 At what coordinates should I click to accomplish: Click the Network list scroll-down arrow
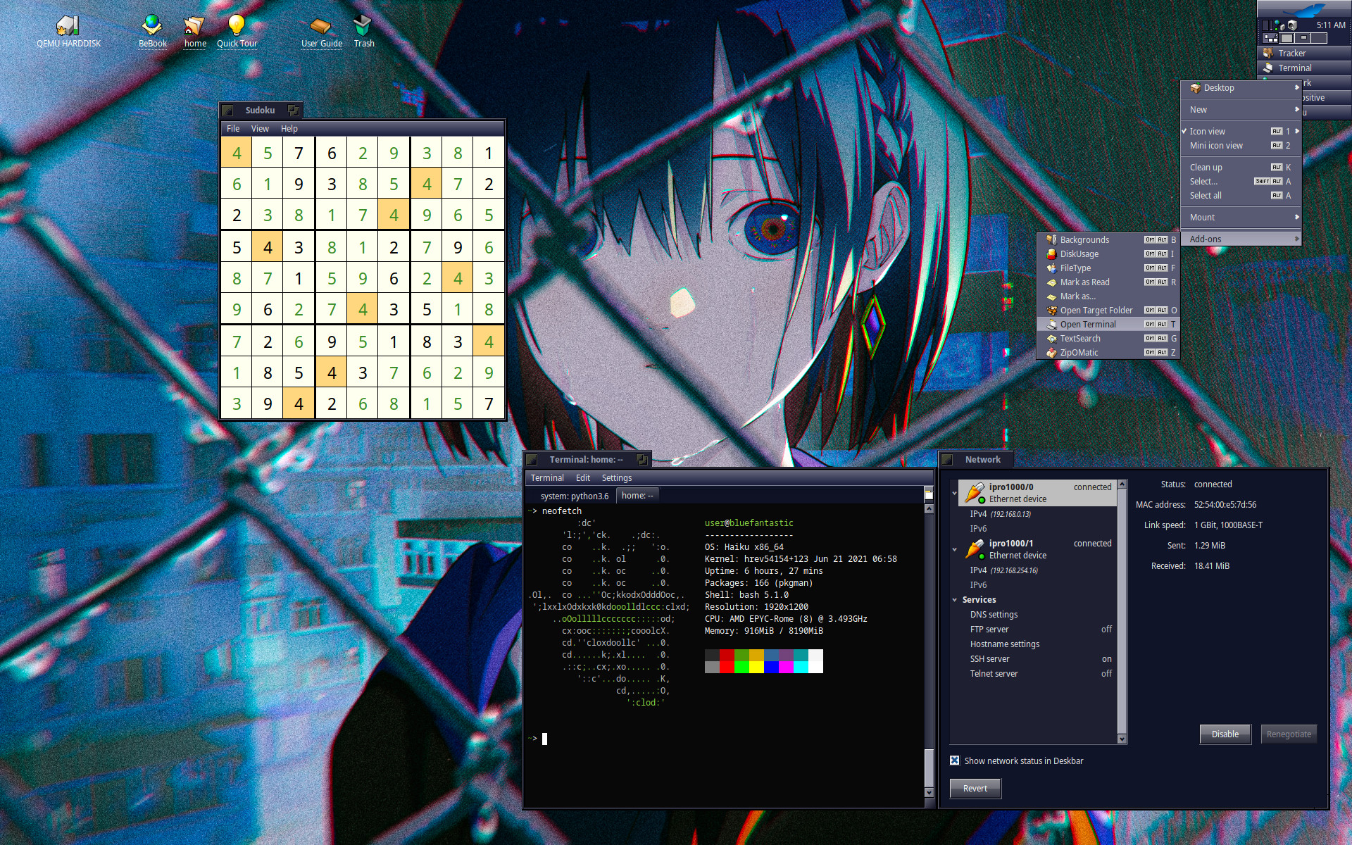(x=1122, y=739)
